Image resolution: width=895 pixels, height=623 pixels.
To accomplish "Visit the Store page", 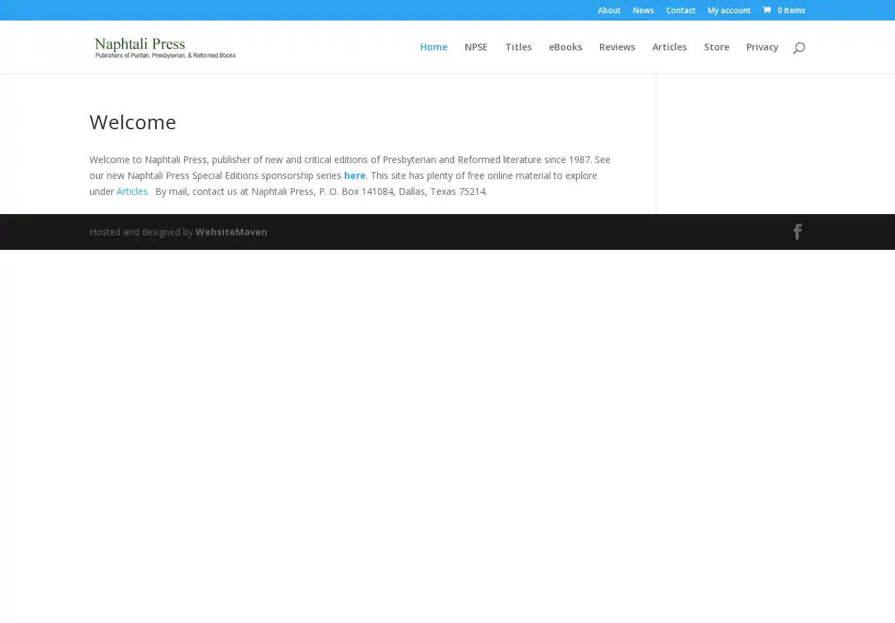I will [716, 47].
